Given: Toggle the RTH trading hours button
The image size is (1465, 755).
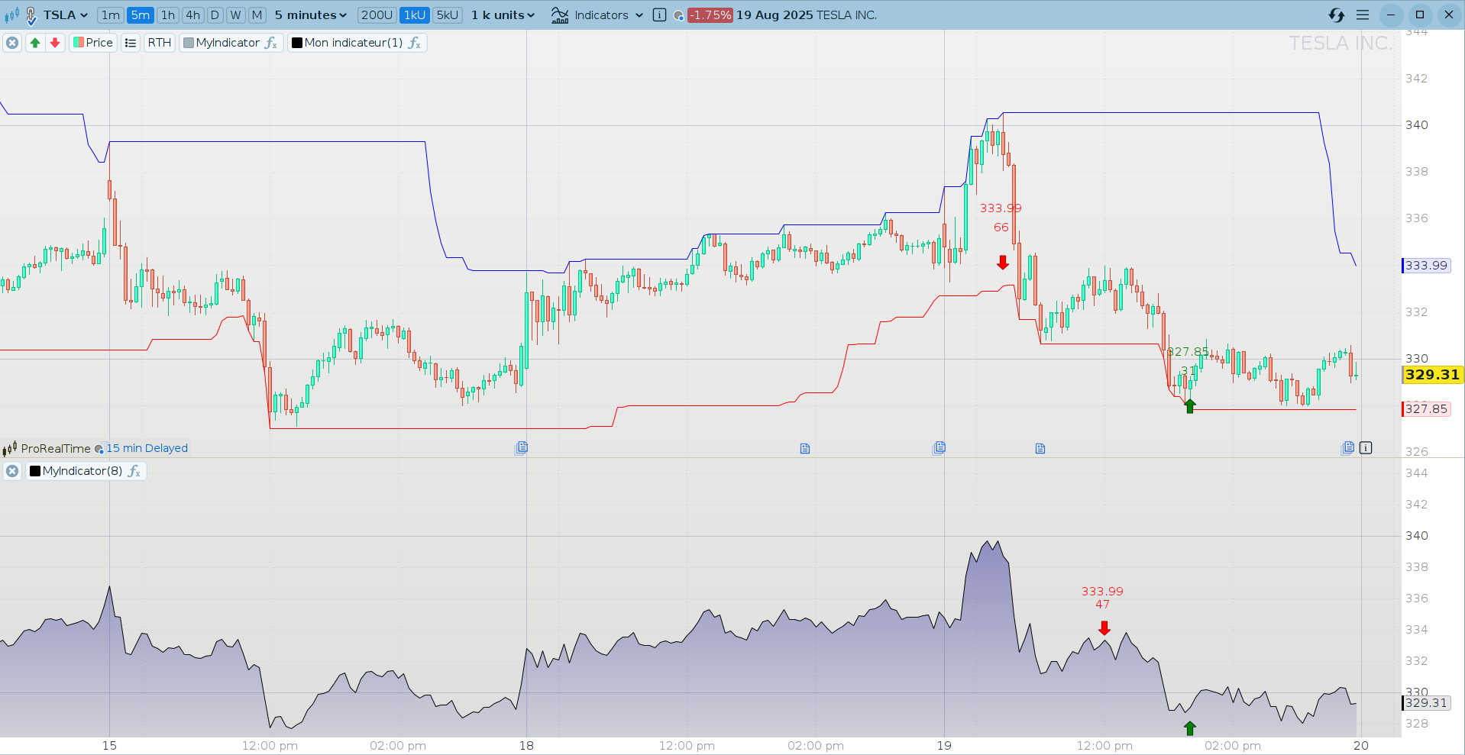Looking at the screenshot, I should pos(160,43).
